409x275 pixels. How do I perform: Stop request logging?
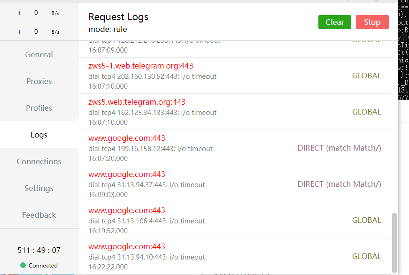[372, 22]
